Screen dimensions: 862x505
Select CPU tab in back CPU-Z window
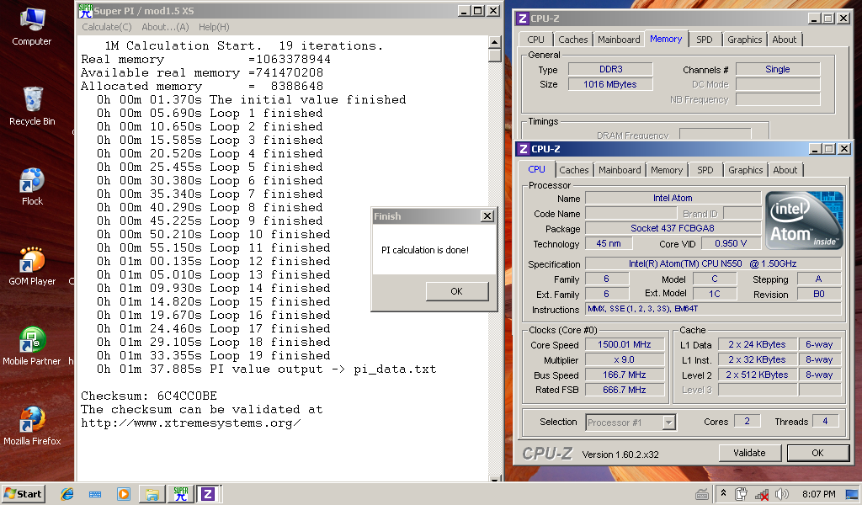coord(535,40)
